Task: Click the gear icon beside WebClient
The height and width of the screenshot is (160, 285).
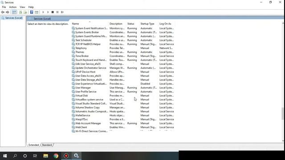Action: [73, 127]
